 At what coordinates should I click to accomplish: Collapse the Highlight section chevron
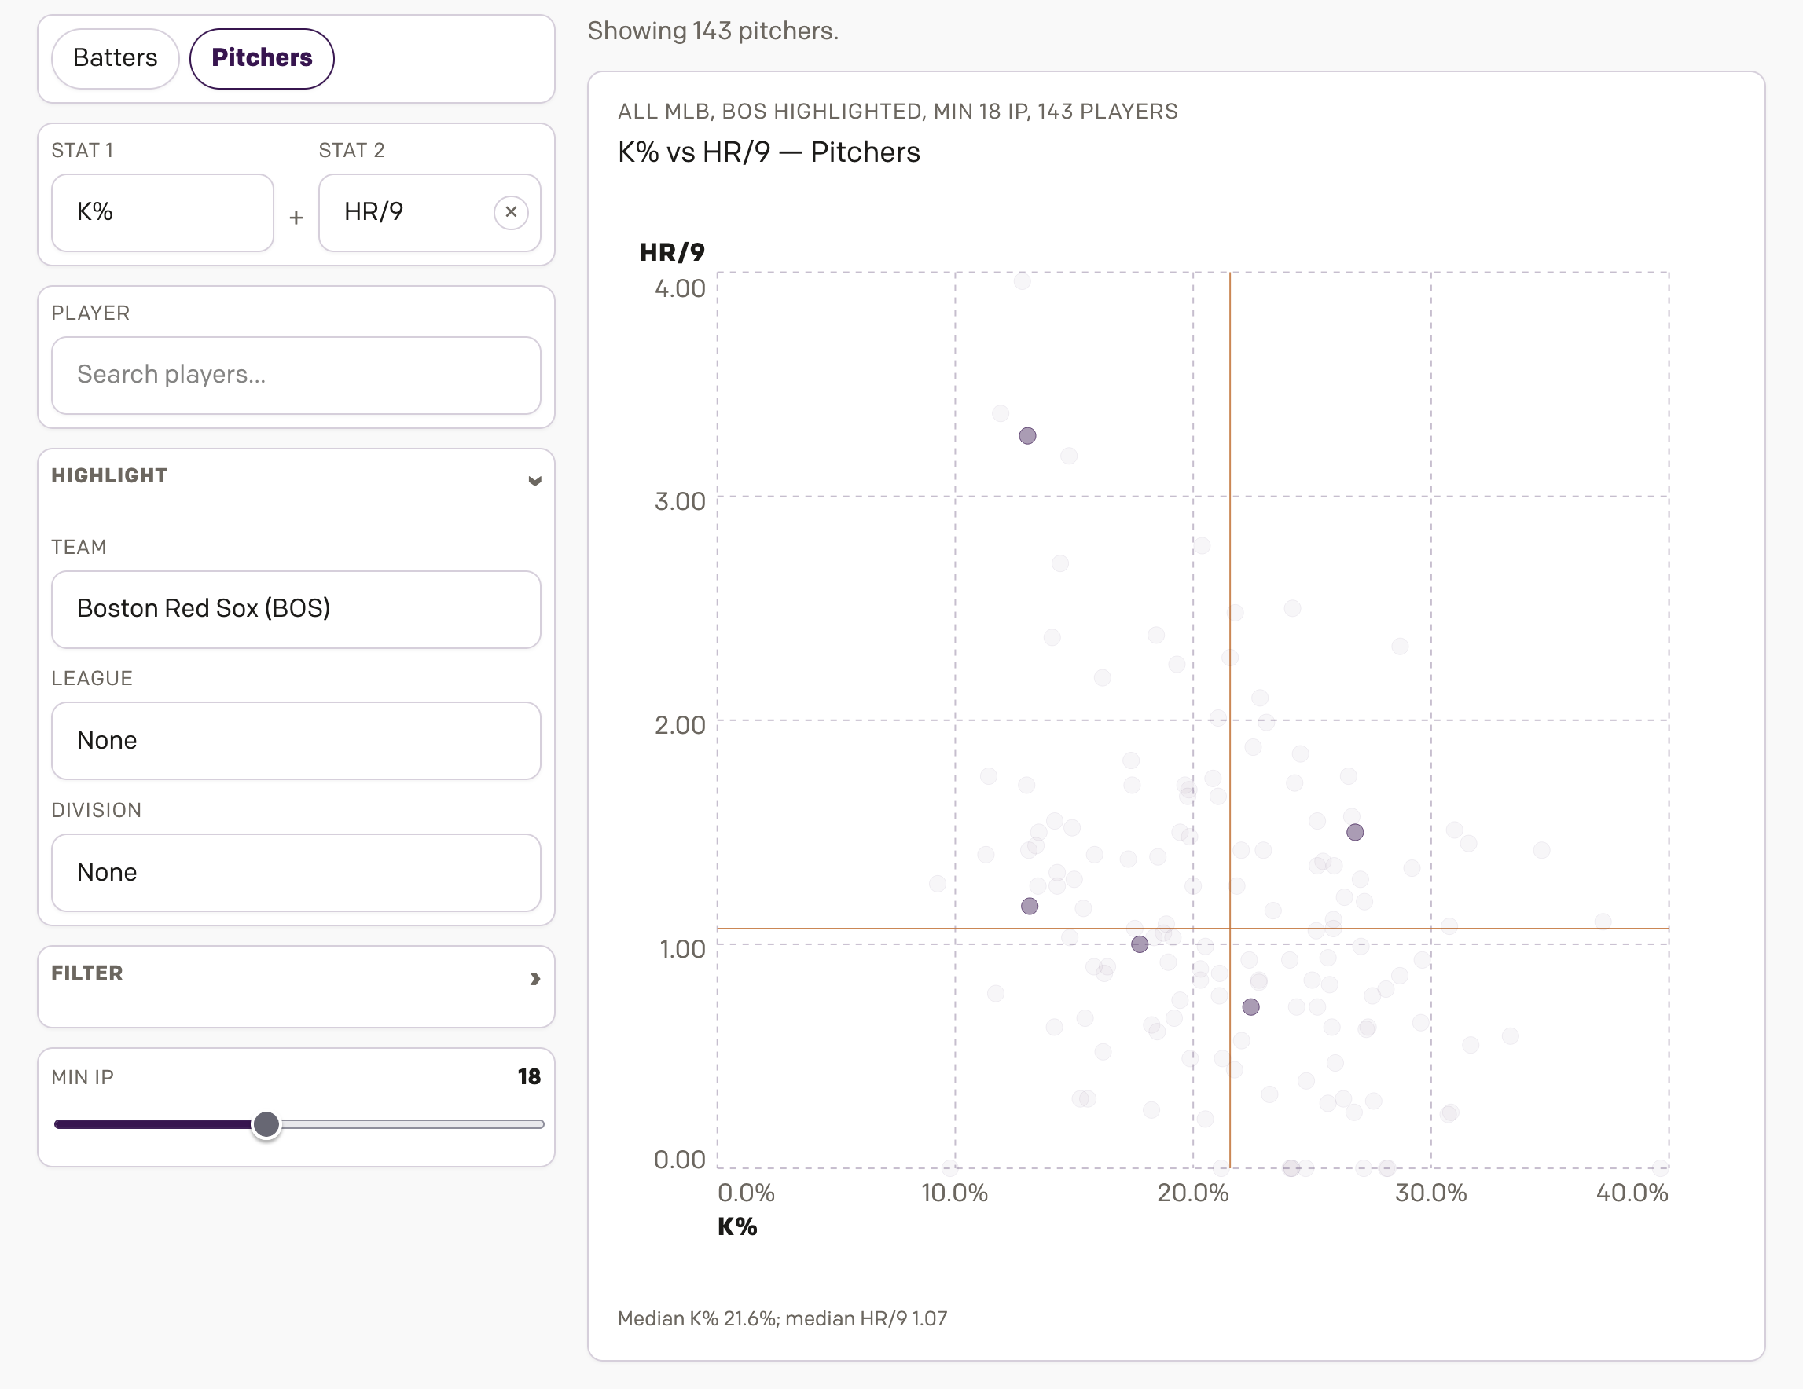[x=534, y=480]
